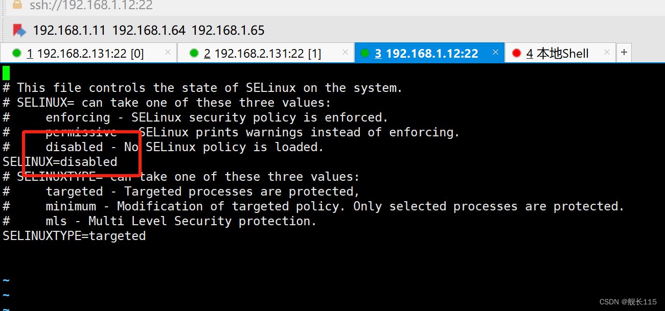Screen dimensions: 665x311
Task: Click the ssh://192.168.1.12:22 address bar
Action: pos(91,6)
